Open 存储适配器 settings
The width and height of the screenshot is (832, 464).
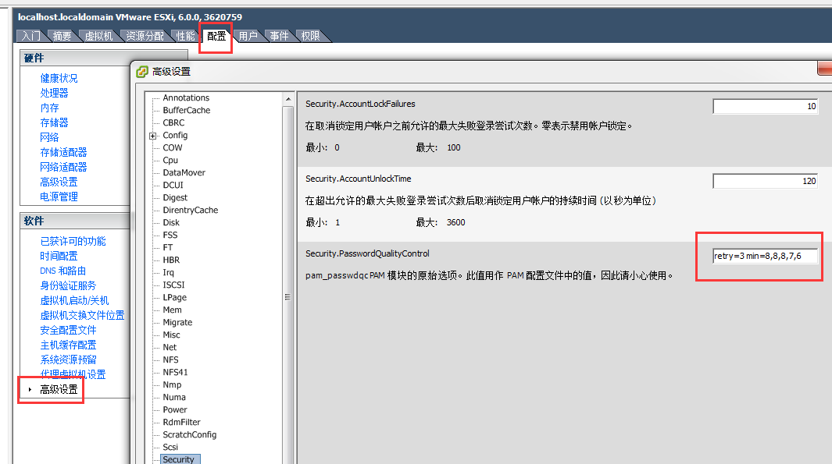click(x=65, y=151)
